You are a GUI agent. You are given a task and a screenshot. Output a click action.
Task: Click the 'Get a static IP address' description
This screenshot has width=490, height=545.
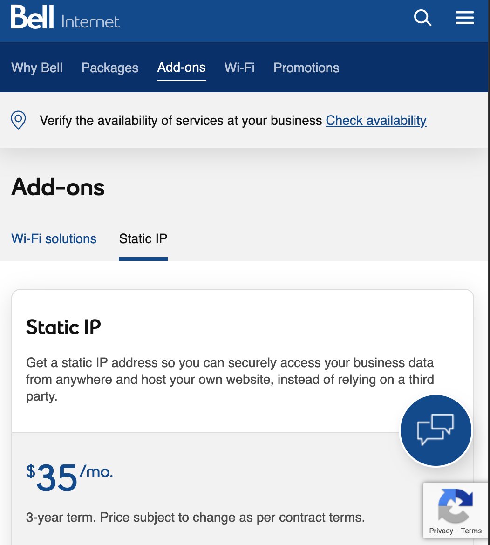[230, 380]
